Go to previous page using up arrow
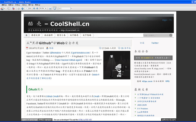 pos(19,9)
